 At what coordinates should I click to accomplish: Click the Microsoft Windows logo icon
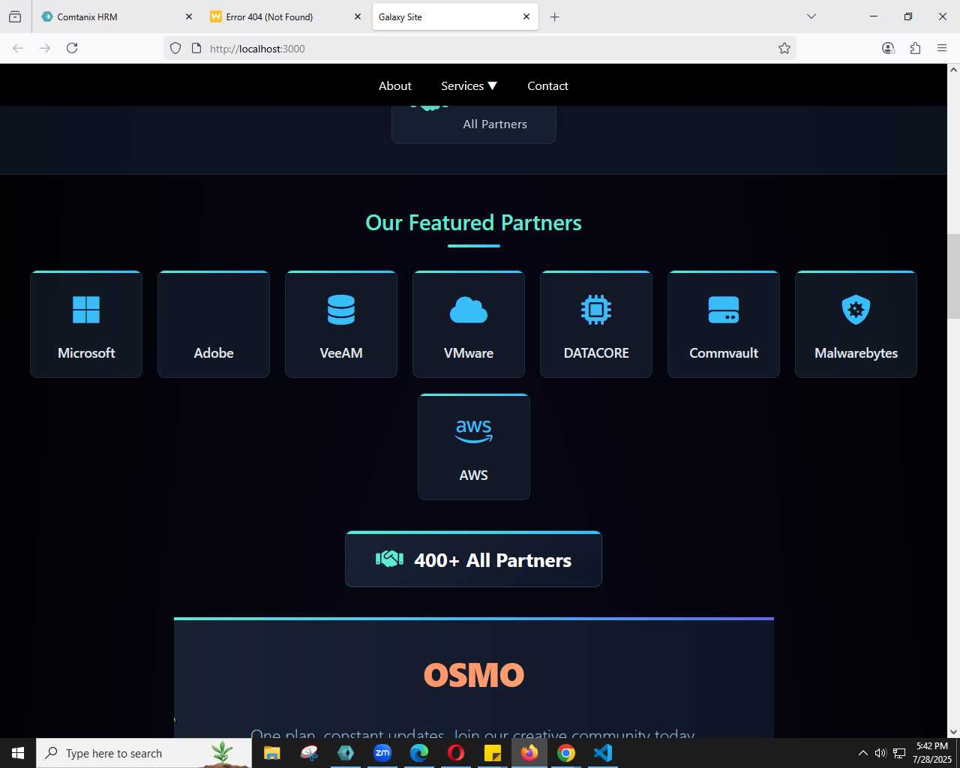pos(86,310)
